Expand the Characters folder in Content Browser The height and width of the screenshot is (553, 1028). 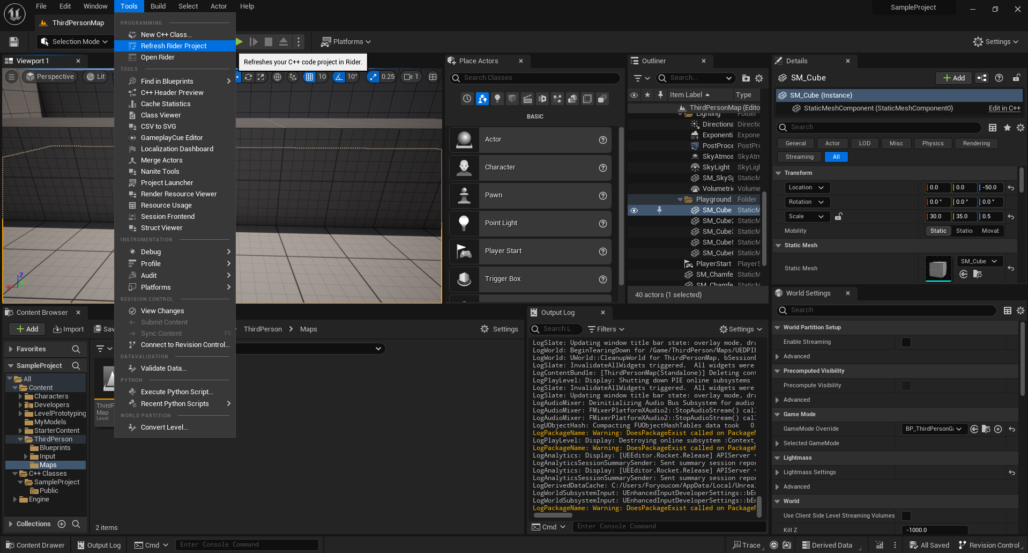20,396
